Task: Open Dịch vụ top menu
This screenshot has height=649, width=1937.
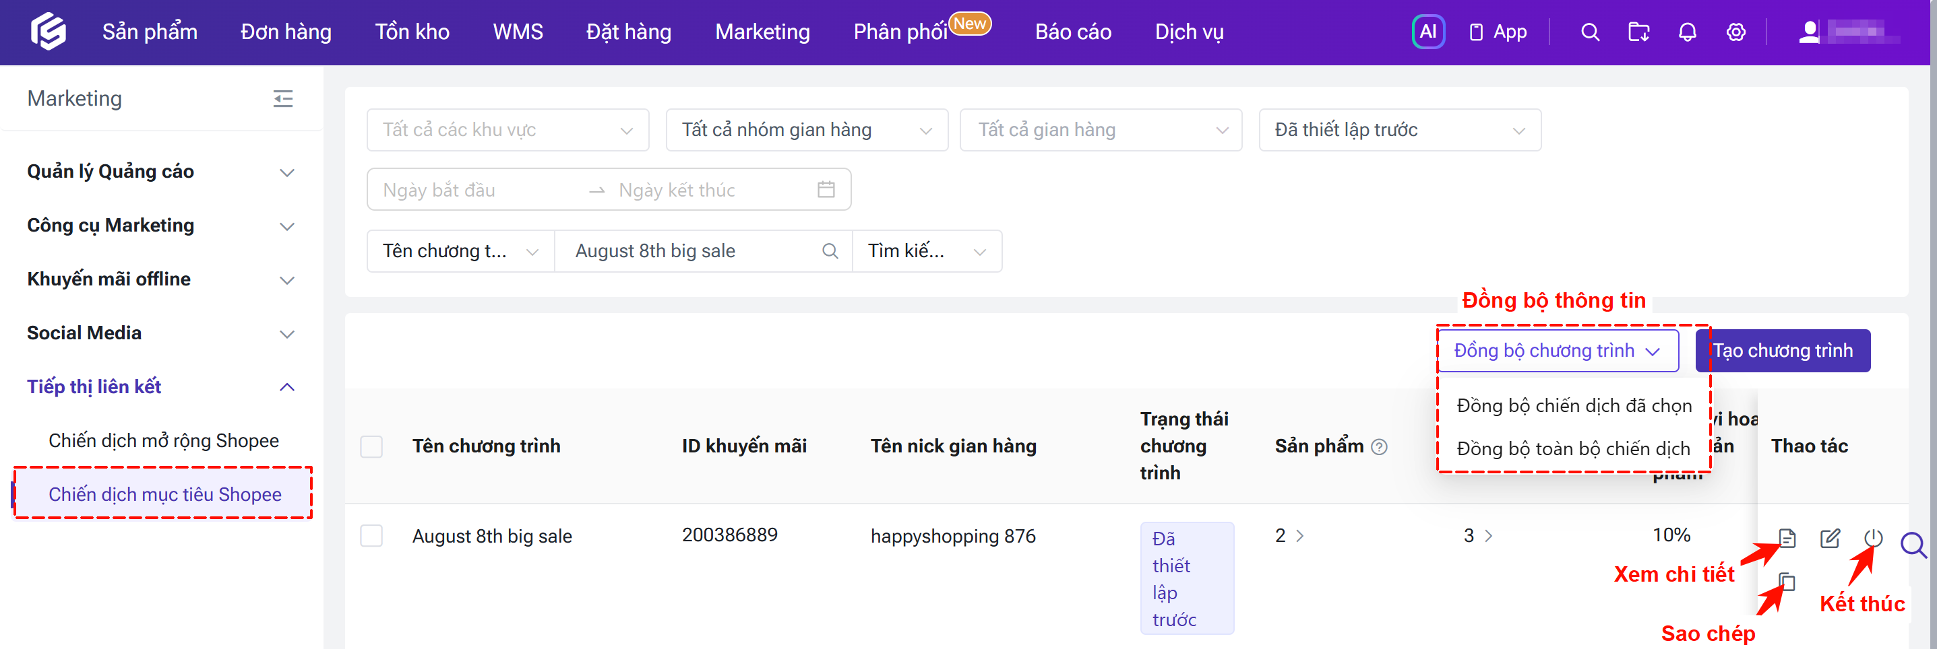Action: click(x=1189, y=32)
